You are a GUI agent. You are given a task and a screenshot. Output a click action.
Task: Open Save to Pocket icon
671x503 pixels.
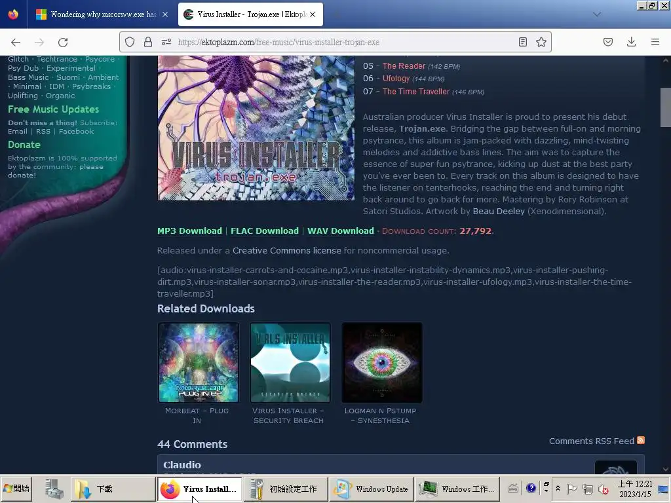608,42
